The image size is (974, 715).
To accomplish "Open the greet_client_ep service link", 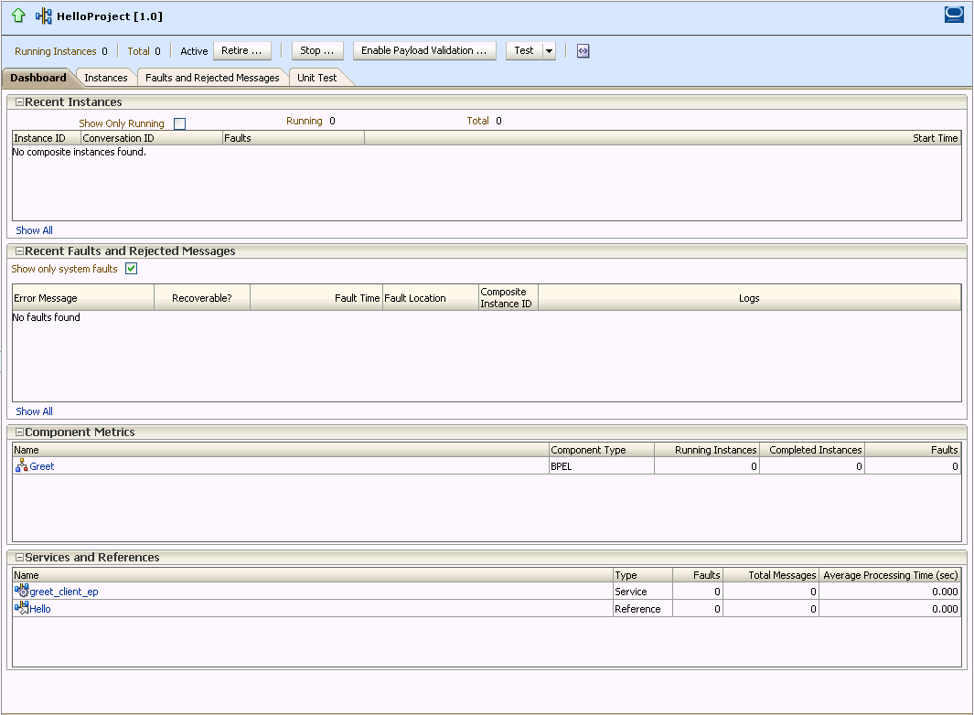I will pyautogui.click(x=64, y=592).
